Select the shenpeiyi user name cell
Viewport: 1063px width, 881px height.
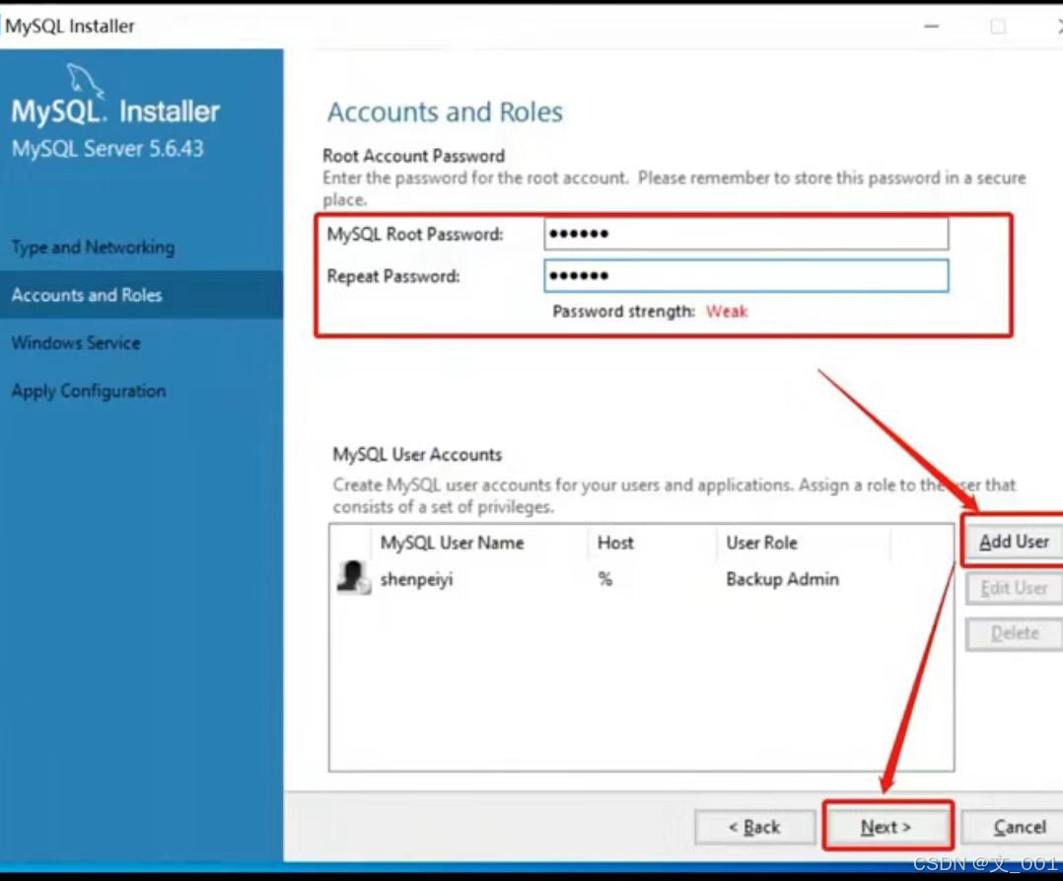pos(416,580)
